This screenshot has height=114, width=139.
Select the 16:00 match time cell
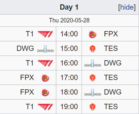tap(69, 63)
